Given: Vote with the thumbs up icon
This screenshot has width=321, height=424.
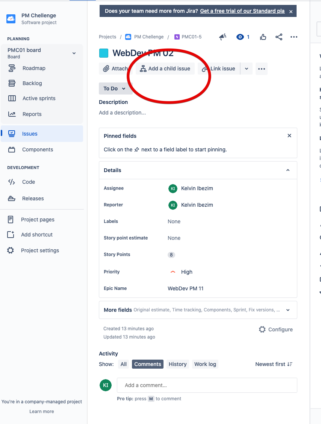Looking at the screenshot, I should (263, 37).
